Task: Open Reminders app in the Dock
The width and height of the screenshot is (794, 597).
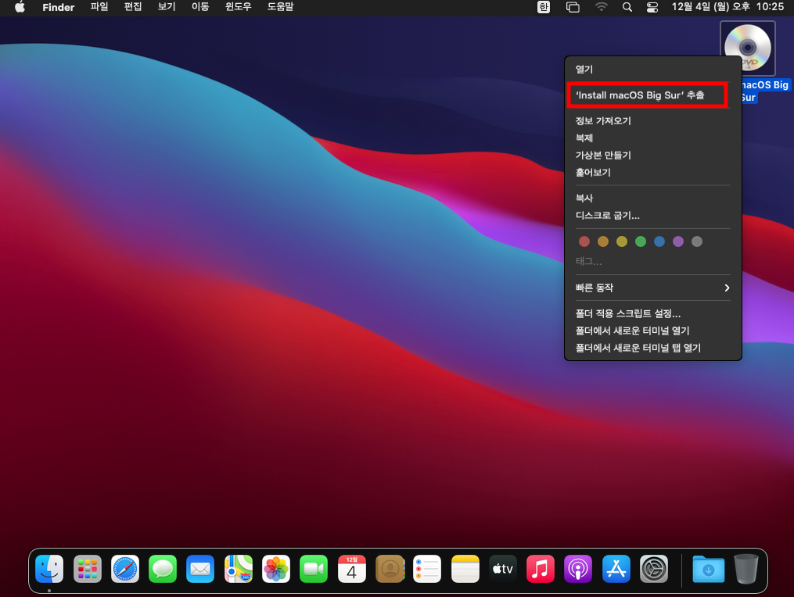Action: pyautogui.click(x=427, y=569)
